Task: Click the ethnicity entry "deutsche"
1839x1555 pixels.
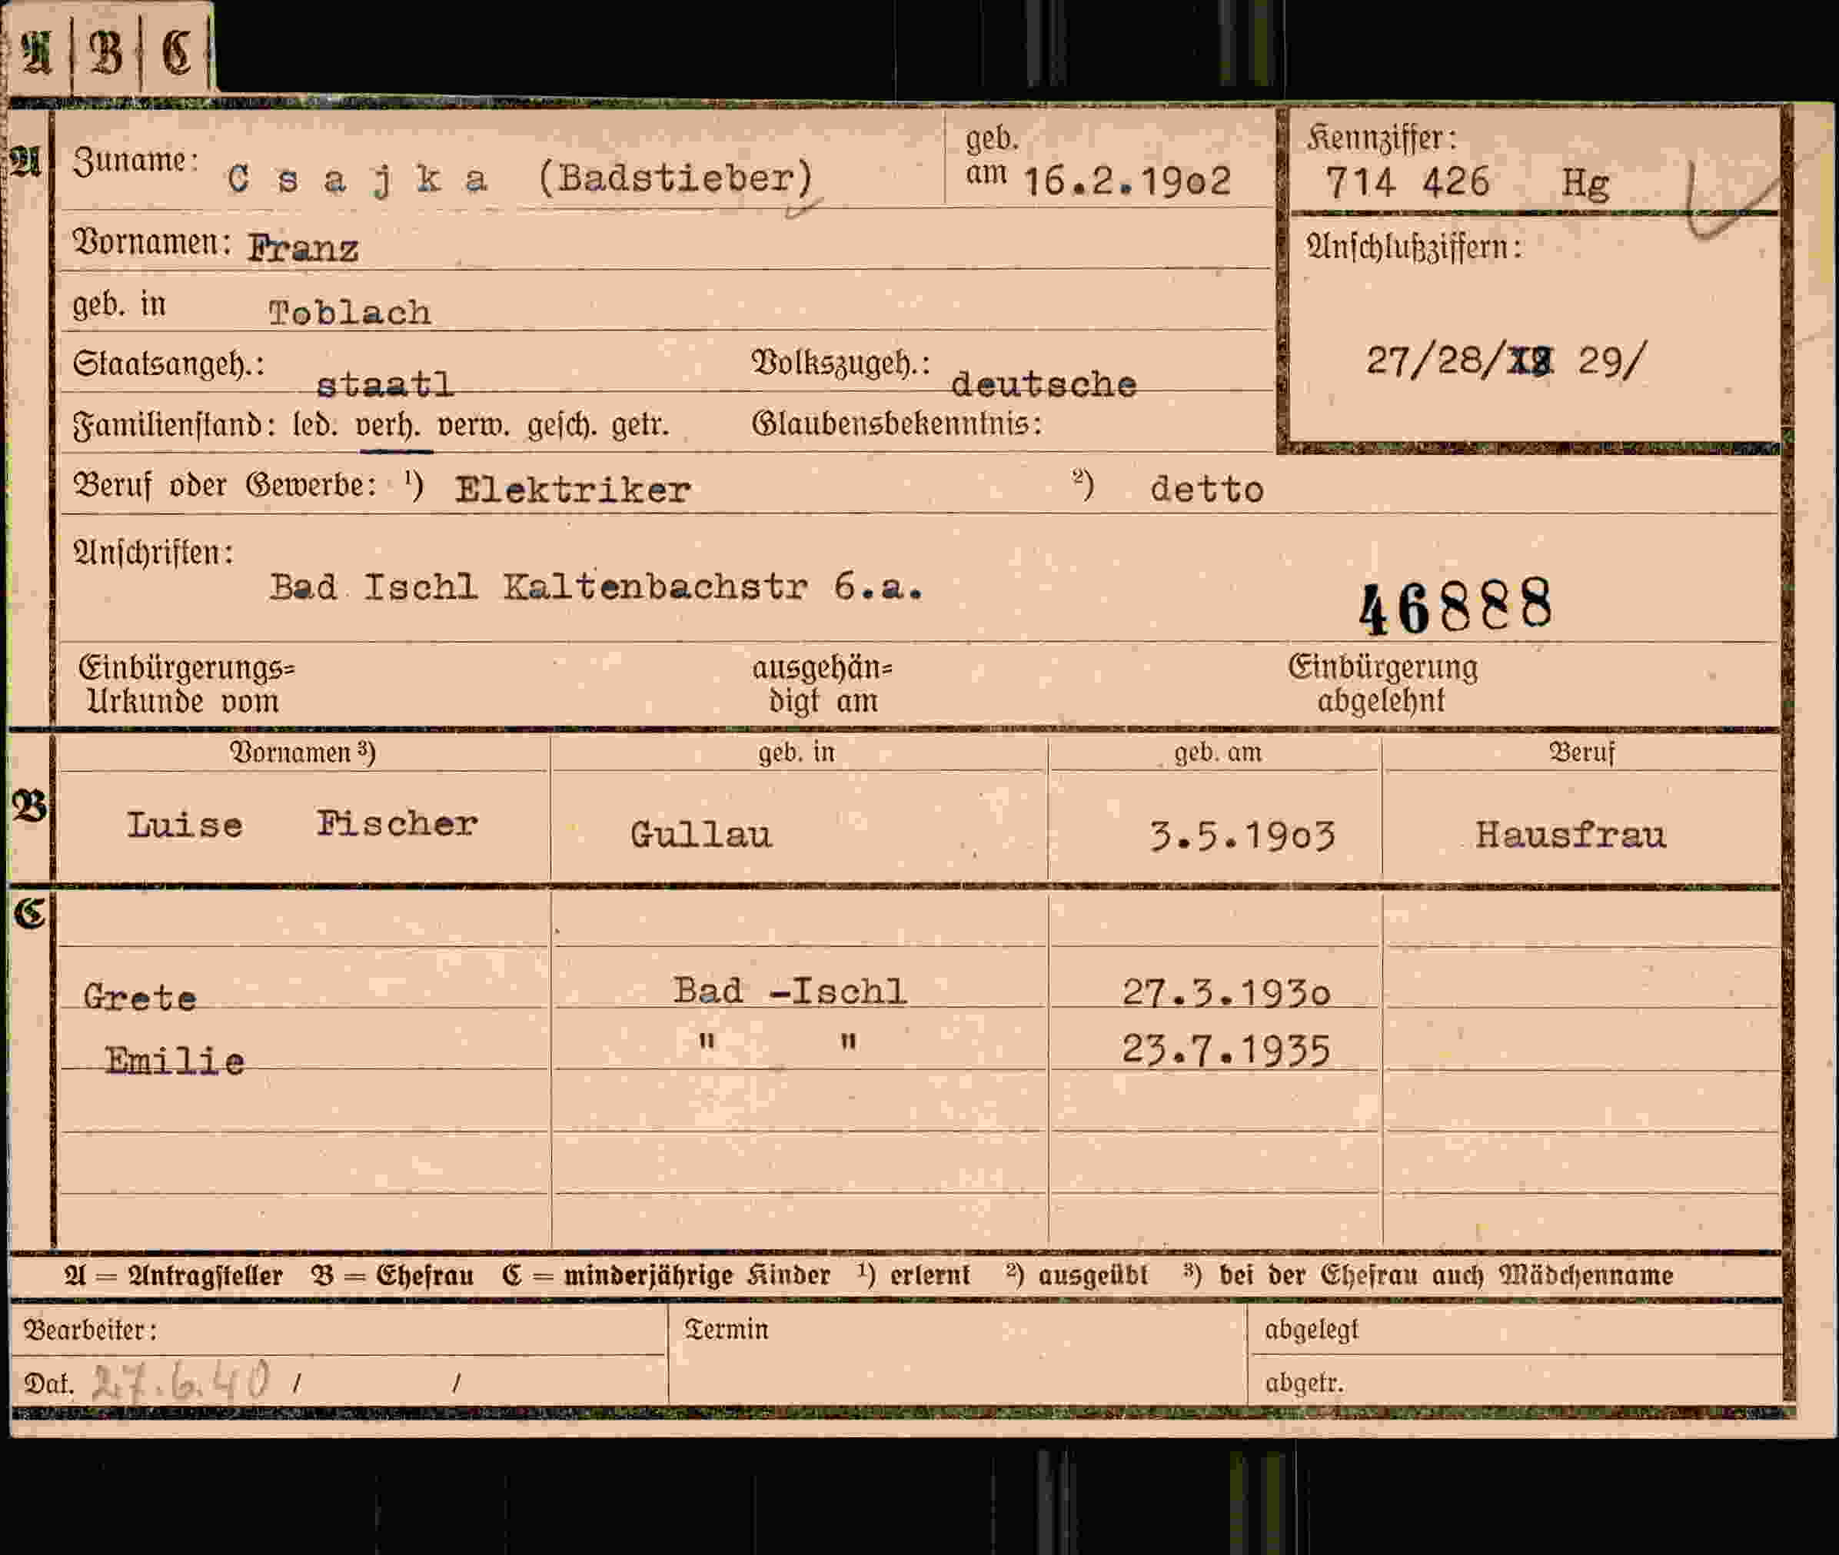Action: [x=1044, y=384]
